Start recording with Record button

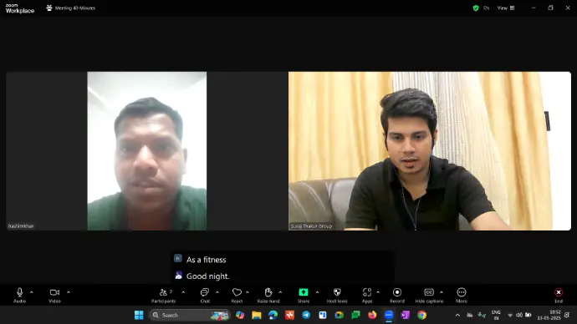[397, 295]
